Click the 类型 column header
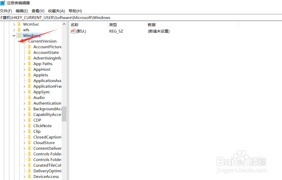This screenshot has height=180, width=282. (113, 24)
